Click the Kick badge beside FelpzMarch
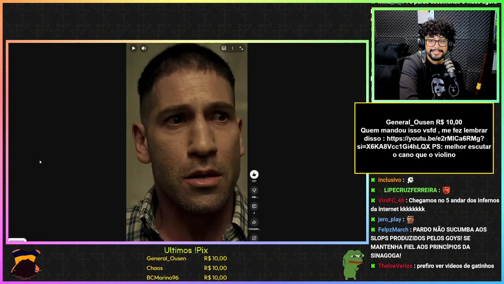The width and height of the screenshot is (504, 284). coord(373,230)
